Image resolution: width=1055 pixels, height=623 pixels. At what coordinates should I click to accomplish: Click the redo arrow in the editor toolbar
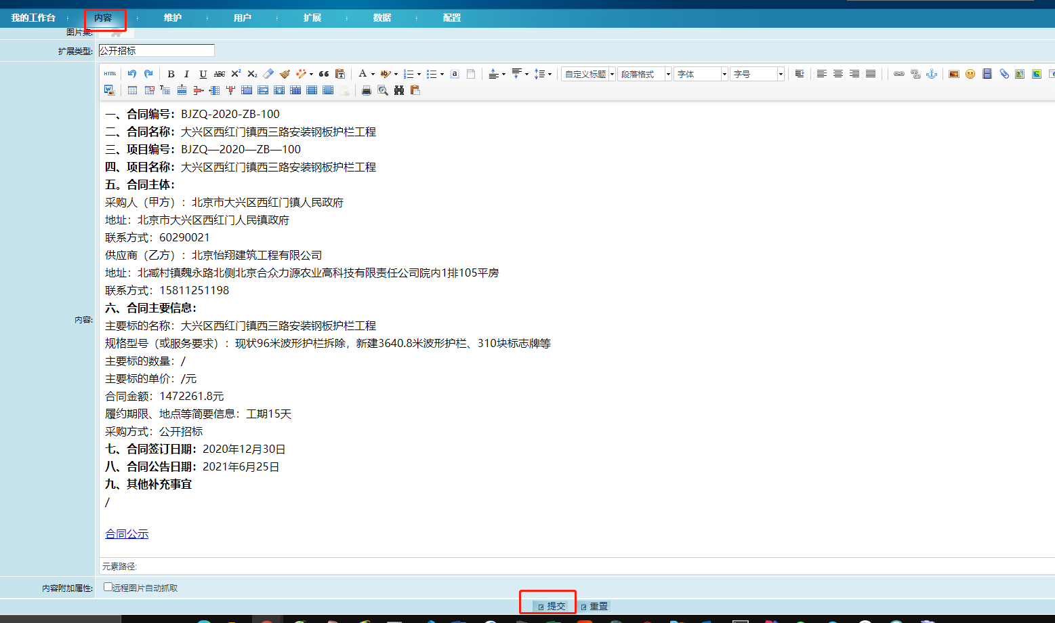tap(148, 74)
